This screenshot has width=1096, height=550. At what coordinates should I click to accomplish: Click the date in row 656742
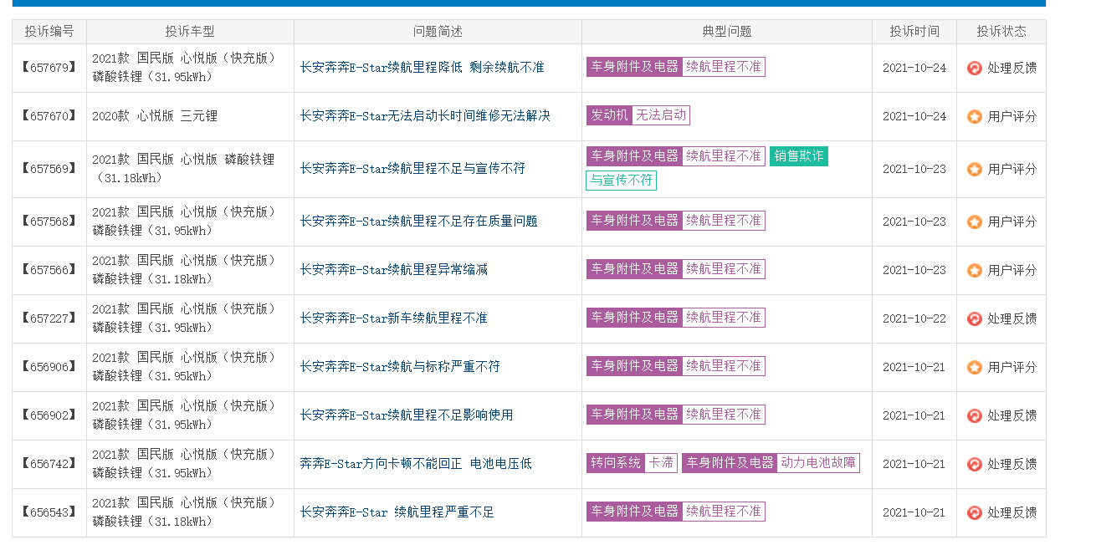[x=914, y=464]
